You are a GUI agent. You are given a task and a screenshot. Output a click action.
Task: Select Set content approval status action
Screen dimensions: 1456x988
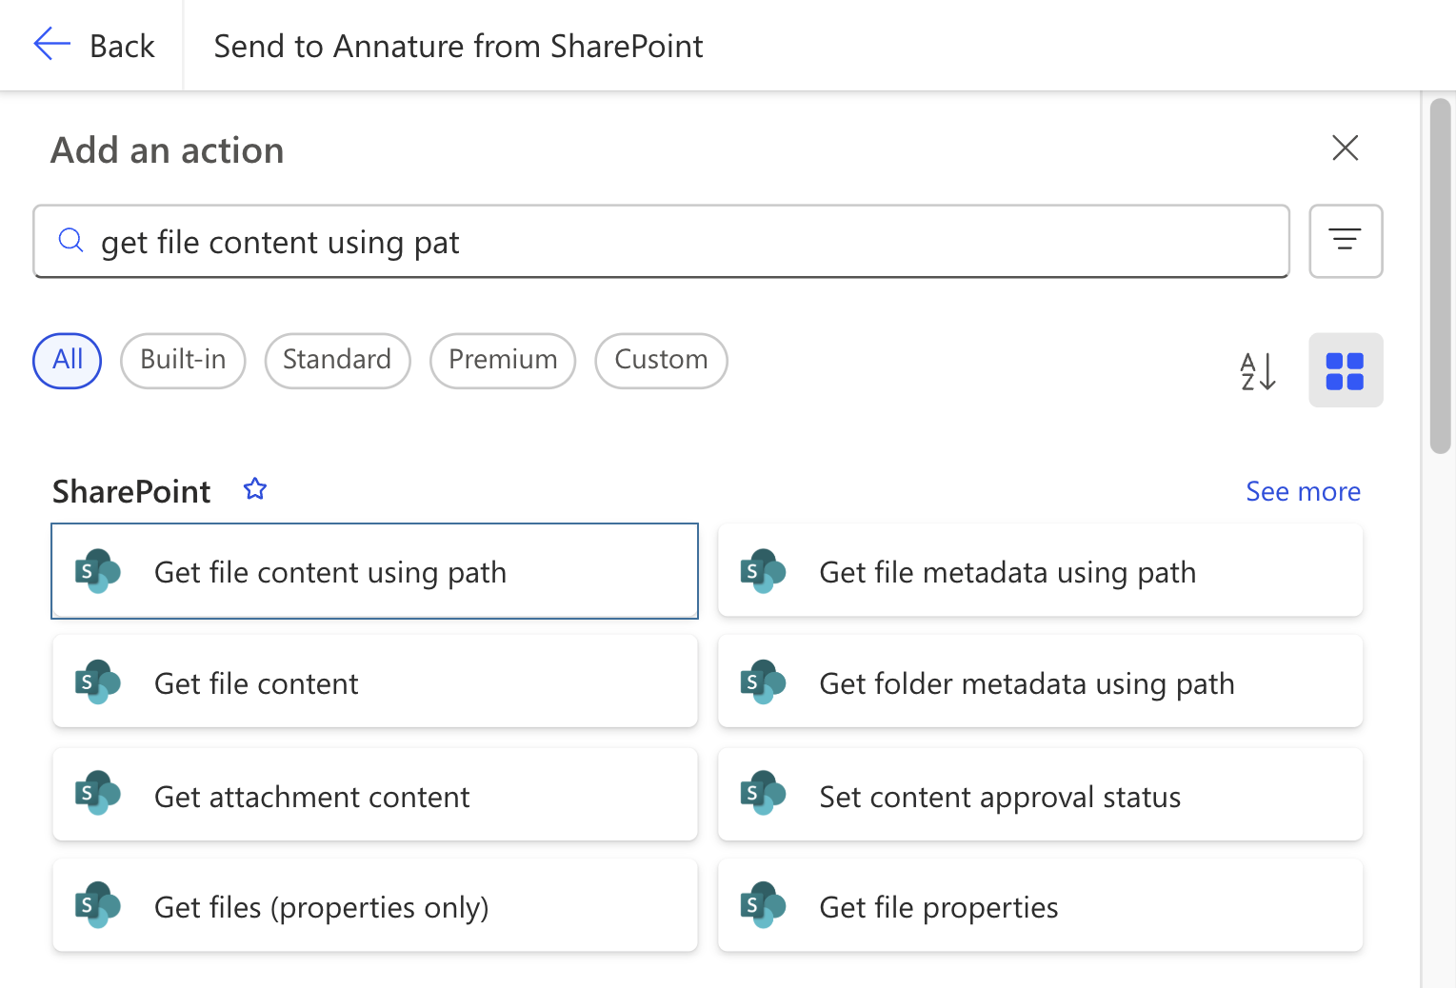tap(1040, 795)
